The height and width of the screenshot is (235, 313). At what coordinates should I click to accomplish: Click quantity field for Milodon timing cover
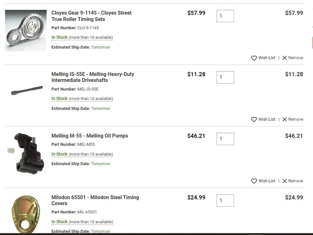tap(225, 201)
